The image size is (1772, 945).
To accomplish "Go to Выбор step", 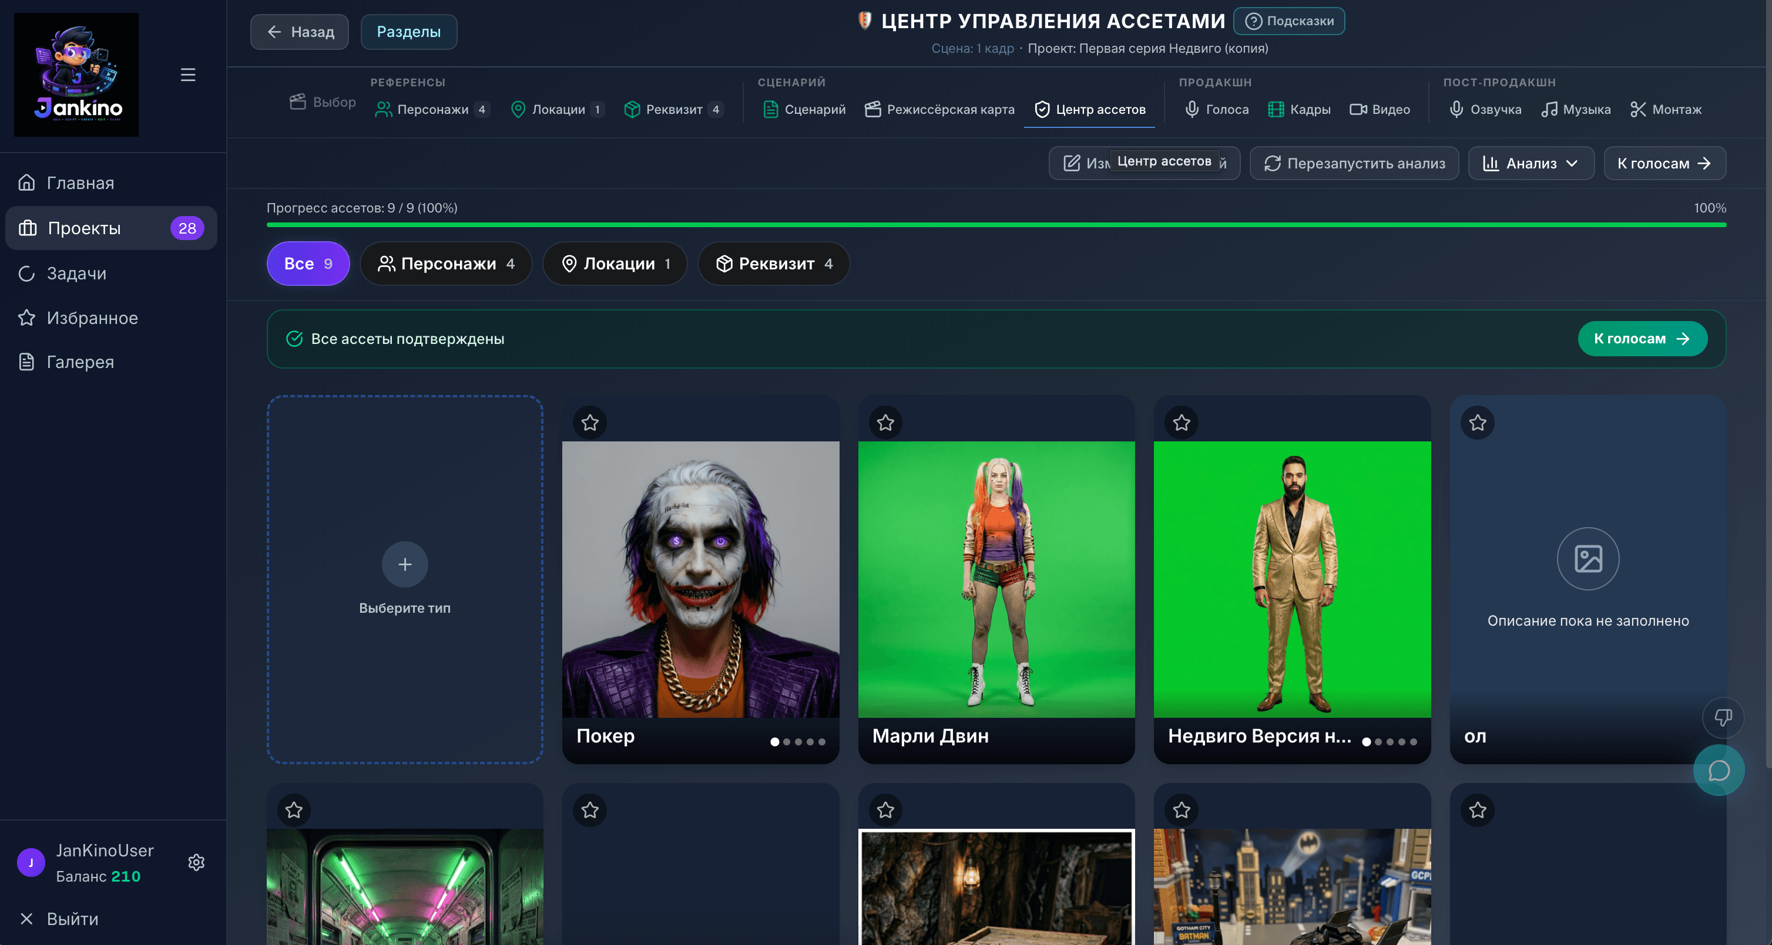I will tap(323, 102).
